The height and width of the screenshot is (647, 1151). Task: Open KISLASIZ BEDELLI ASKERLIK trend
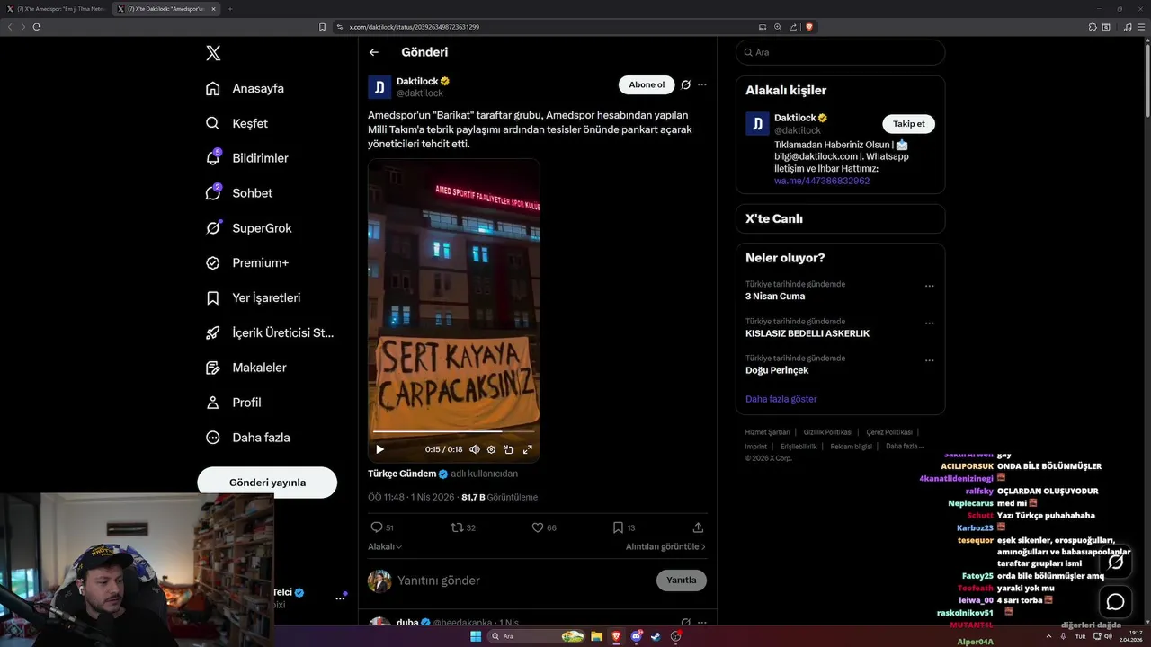coord(807,333)
